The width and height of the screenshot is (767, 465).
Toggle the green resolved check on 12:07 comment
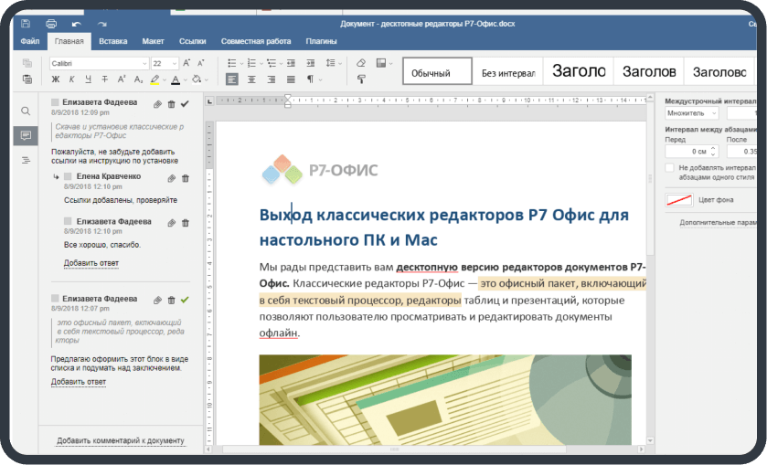click(x=185, y=300)
